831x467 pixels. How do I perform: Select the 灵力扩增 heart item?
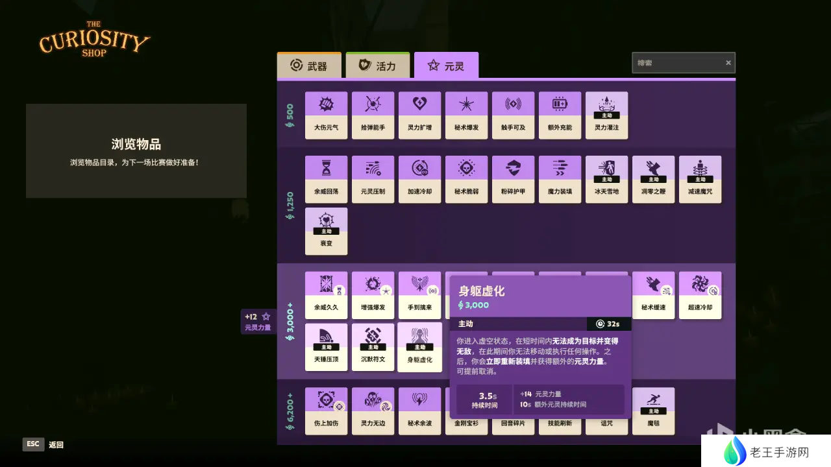coord(419,115)
